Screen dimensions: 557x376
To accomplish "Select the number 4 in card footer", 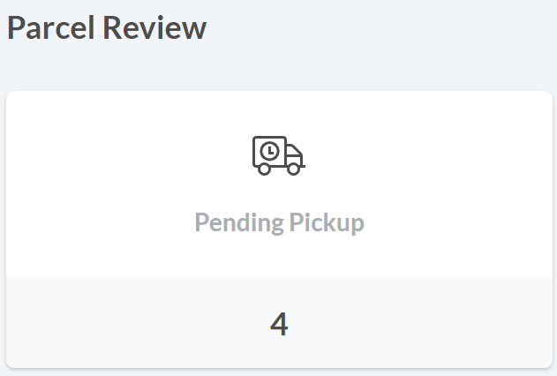I will (x=279, y=324).
